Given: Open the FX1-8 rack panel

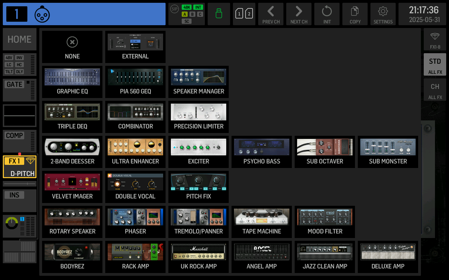Looking at the screenshot, I should 435,39.
